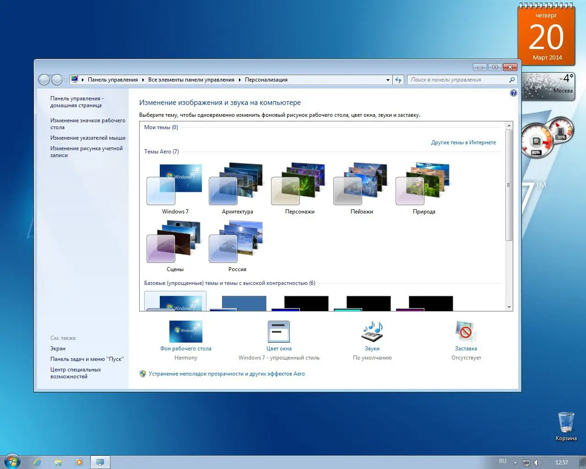The width and height of the screenshot is (586, 469).
Task: Open the Windows Start menu orb
Action: click(x=12, y=462)
